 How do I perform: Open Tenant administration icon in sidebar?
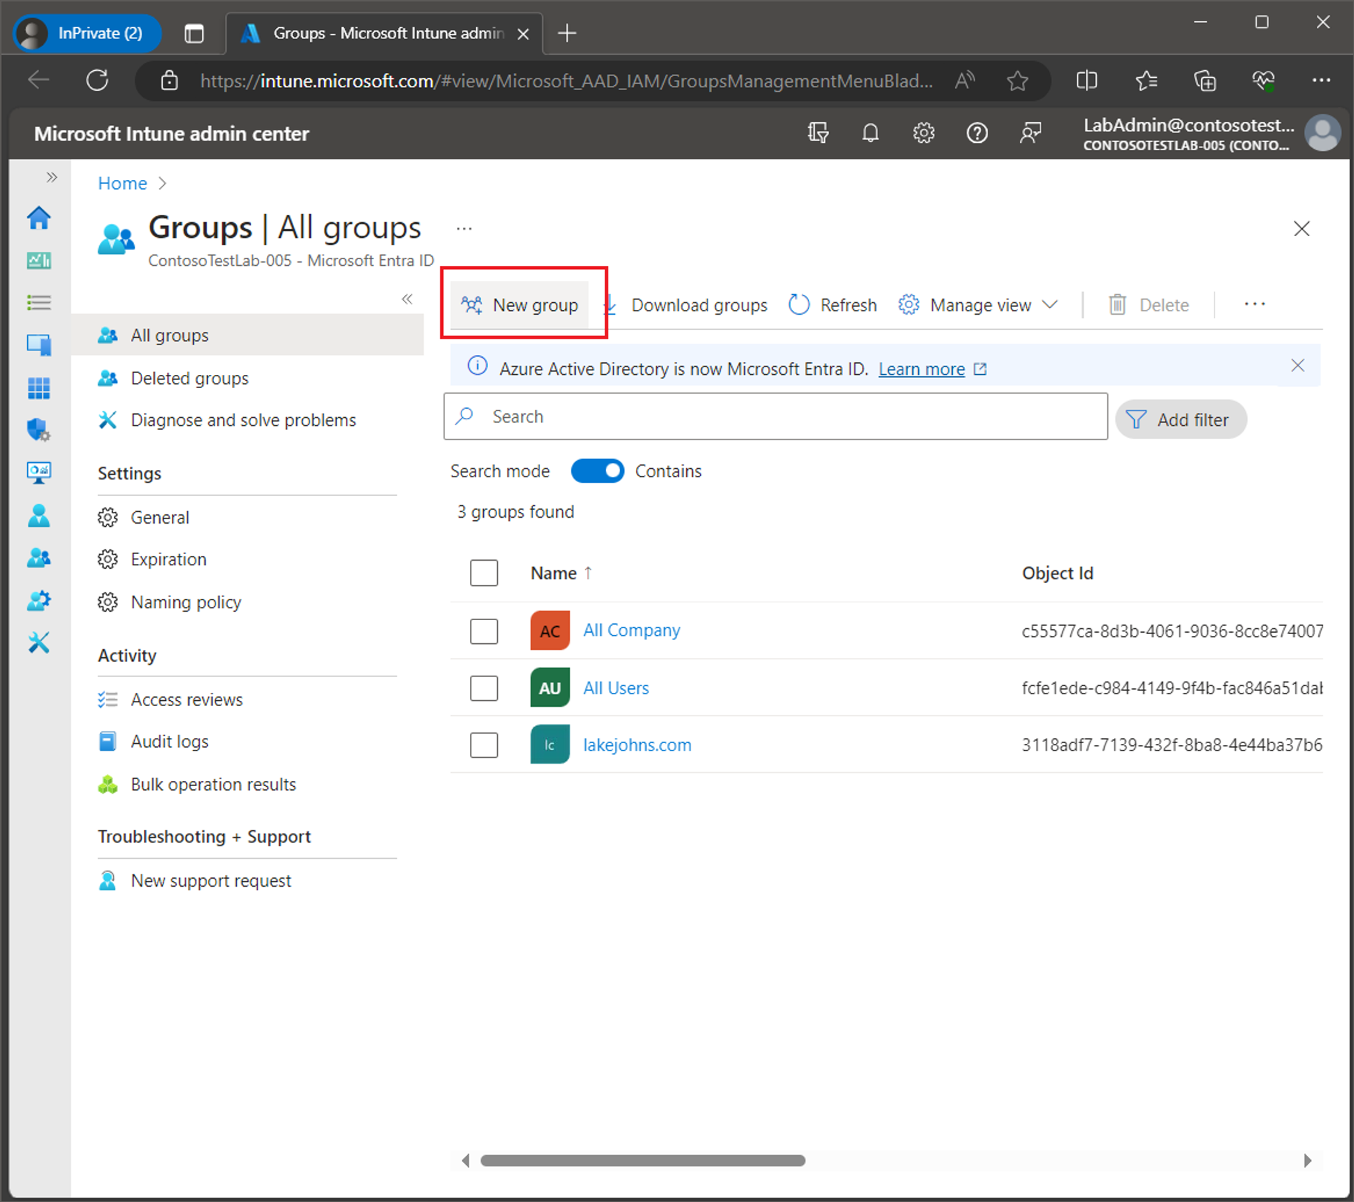click(x=38, y=600)
